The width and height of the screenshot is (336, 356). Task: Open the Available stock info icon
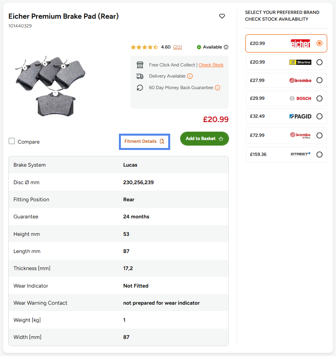pyautogui.click(x=226, y=47)
